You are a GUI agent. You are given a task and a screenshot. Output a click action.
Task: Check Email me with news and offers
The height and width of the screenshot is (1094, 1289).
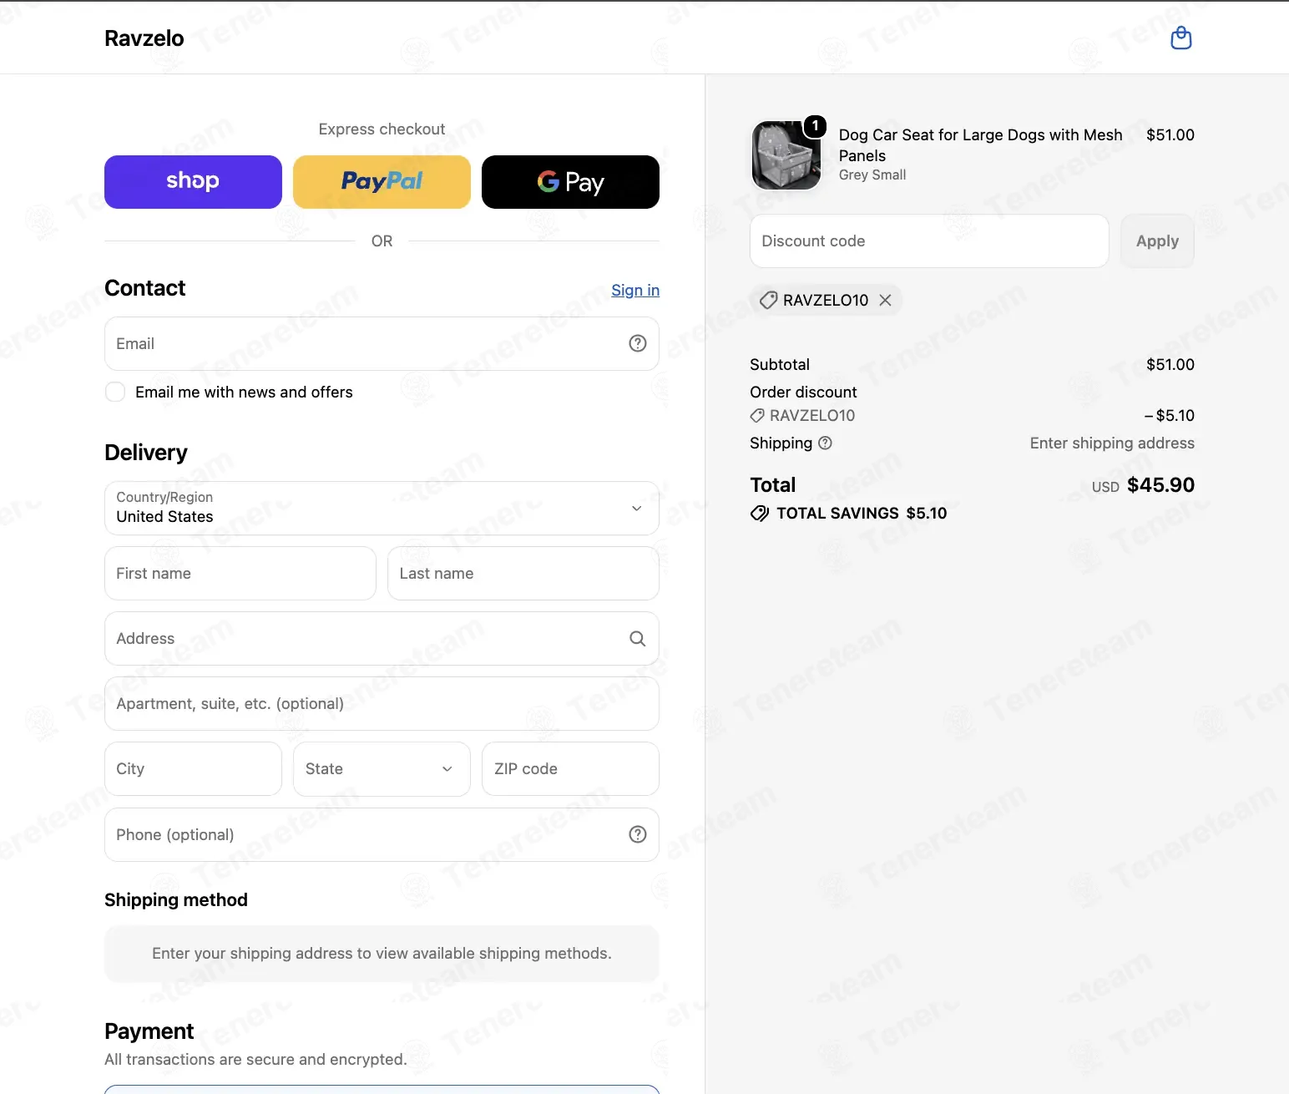tap(115, 392)
